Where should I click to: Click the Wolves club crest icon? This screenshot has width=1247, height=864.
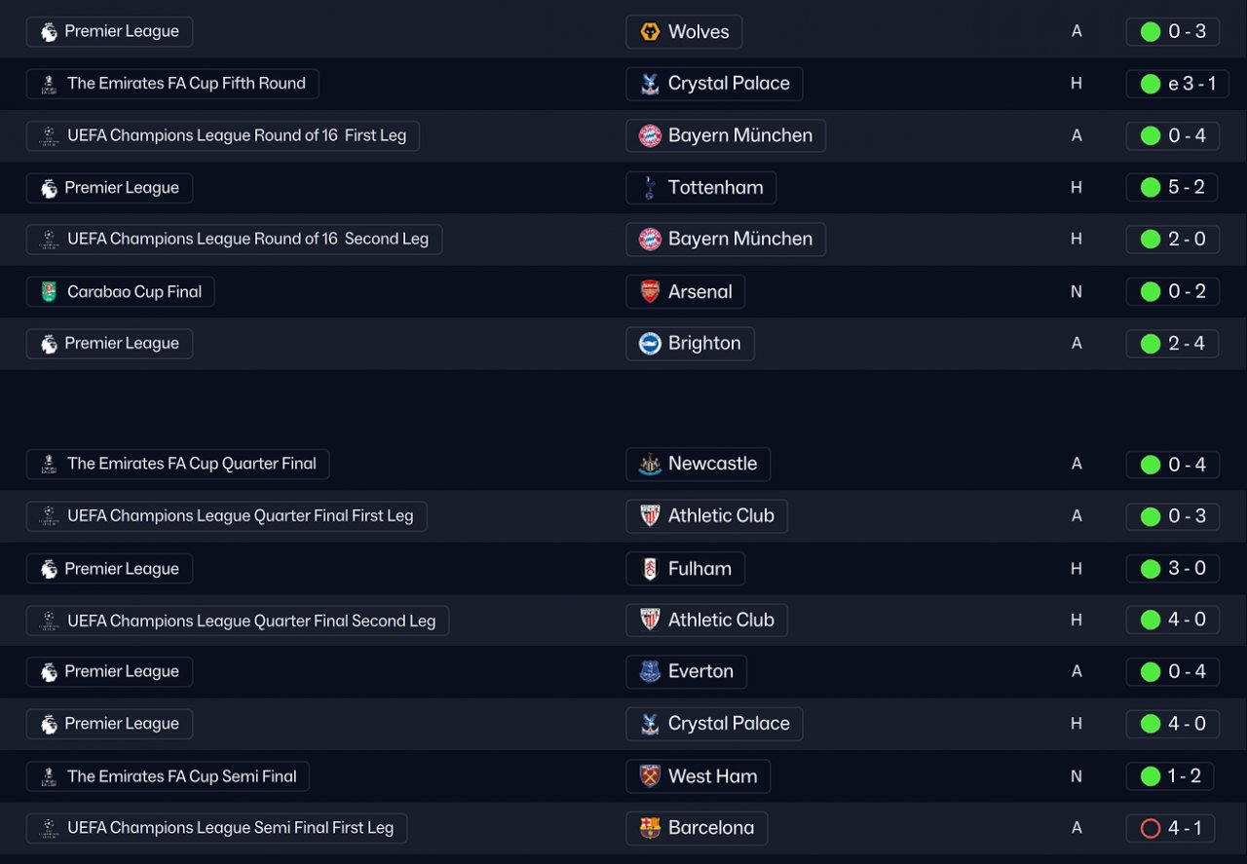(x=650, y=32)
